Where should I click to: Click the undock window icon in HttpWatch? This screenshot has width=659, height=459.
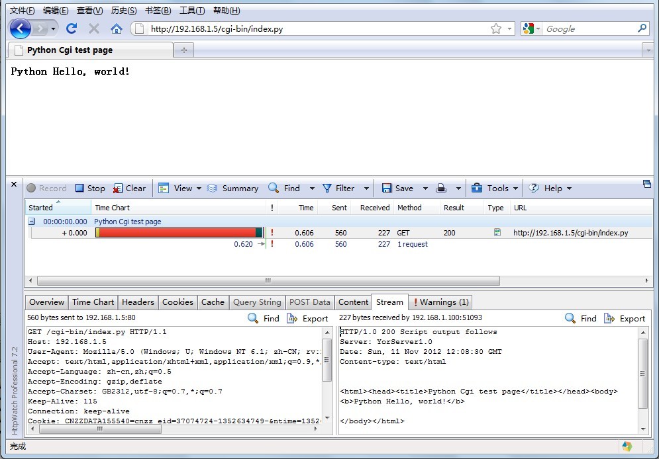(x=647, y=184)
